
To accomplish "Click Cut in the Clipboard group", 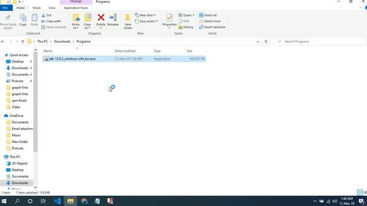I will [x=46, y=15].
